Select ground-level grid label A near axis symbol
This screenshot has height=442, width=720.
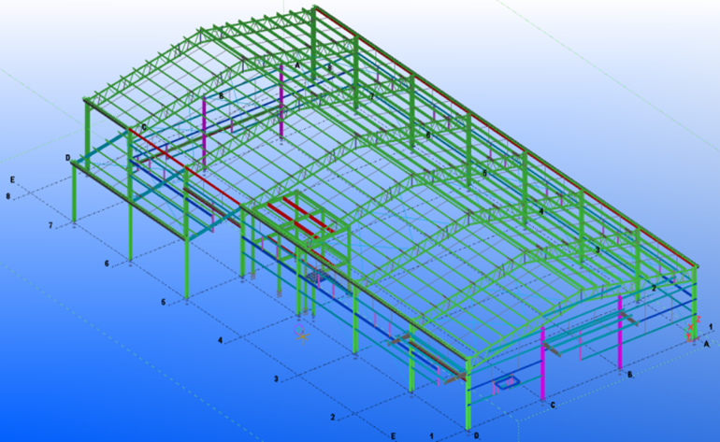click(x=707, y=344)
